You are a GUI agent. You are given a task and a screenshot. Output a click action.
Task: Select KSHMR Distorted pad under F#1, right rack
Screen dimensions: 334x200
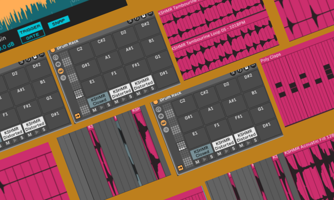(245, 135)
